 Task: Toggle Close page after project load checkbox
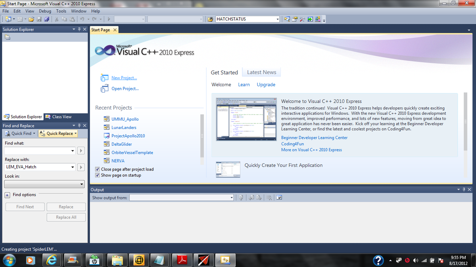pyautogui.click(x=98, y=169)
